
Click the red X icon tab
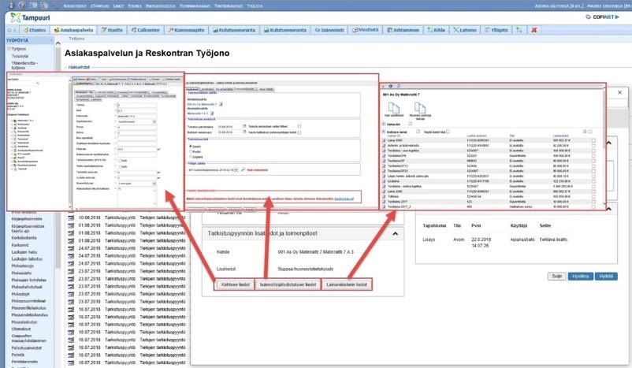[534, 30]
